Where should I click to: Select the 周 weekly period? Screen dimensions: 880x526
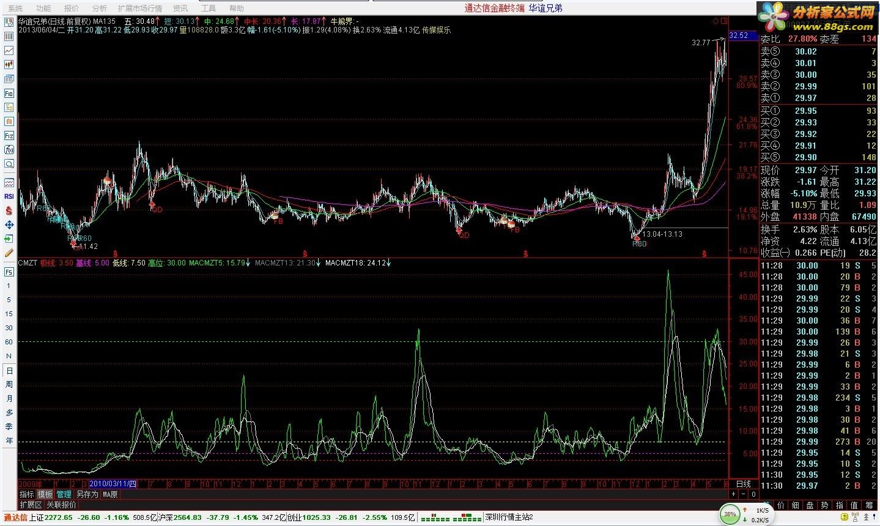tap(9, 385)
